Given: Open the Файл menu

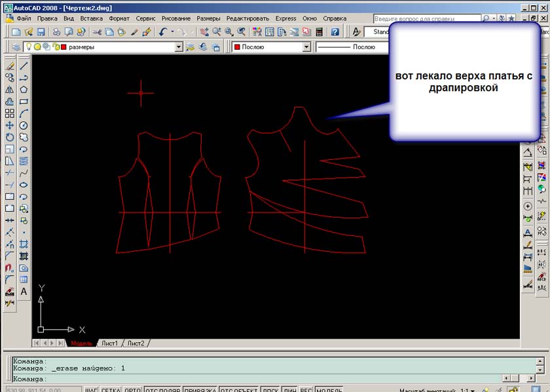Looking at the screenshot, I should coord(24,18).
